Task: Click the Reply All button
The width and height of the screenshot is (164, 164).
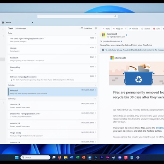Action: click(118, 29)
